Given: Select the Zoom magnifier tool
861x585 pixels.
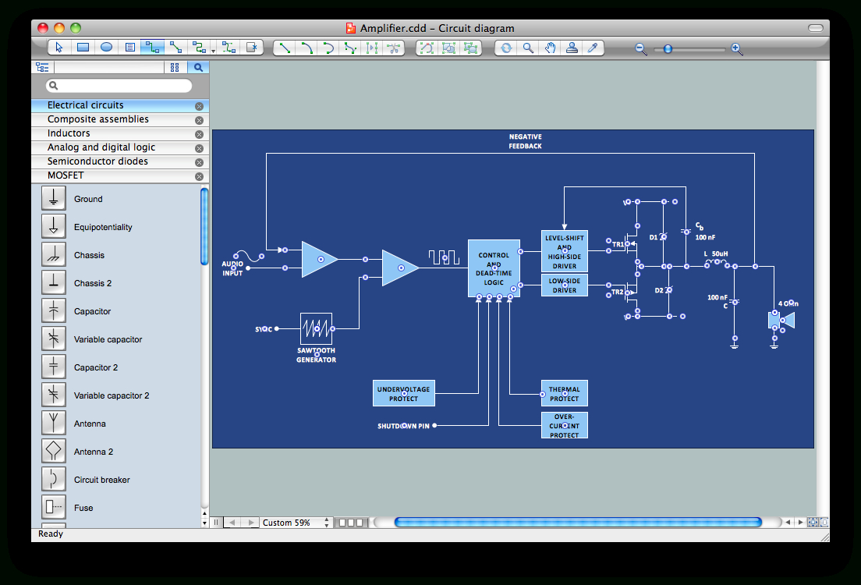Looking at the screenshot, I should click(527, 48).
